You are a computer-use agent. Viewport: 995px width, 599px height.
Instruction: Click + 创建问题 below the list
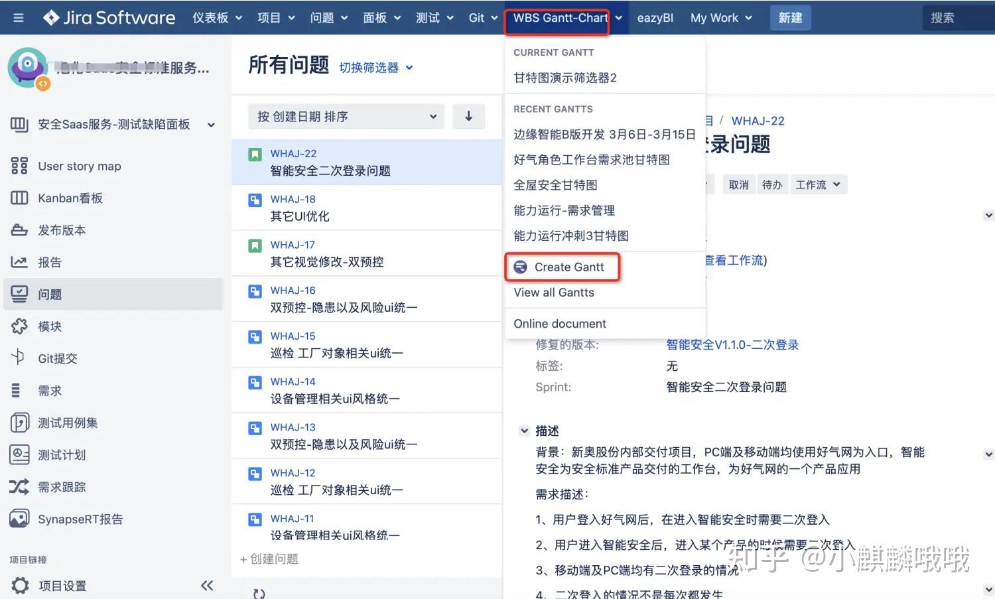[269, 559]
